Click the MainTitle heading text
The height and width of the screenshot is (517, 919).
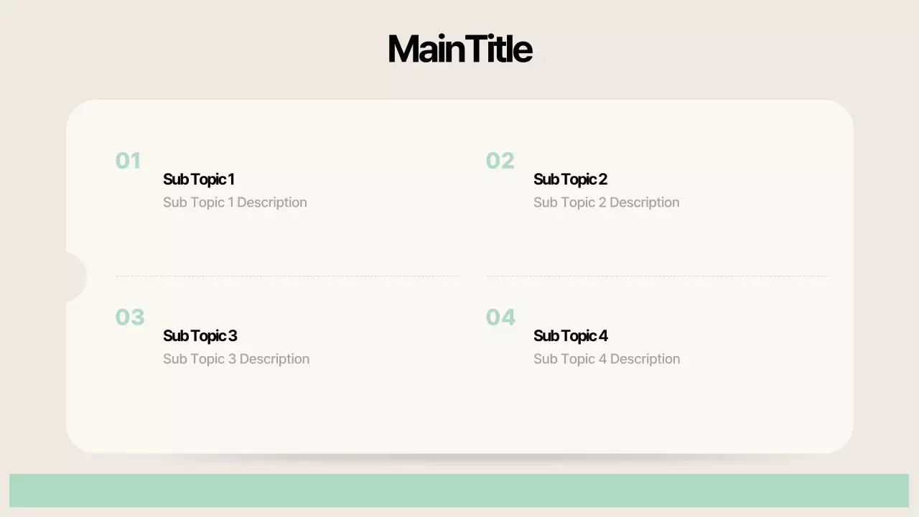click(x=459, y=50)
